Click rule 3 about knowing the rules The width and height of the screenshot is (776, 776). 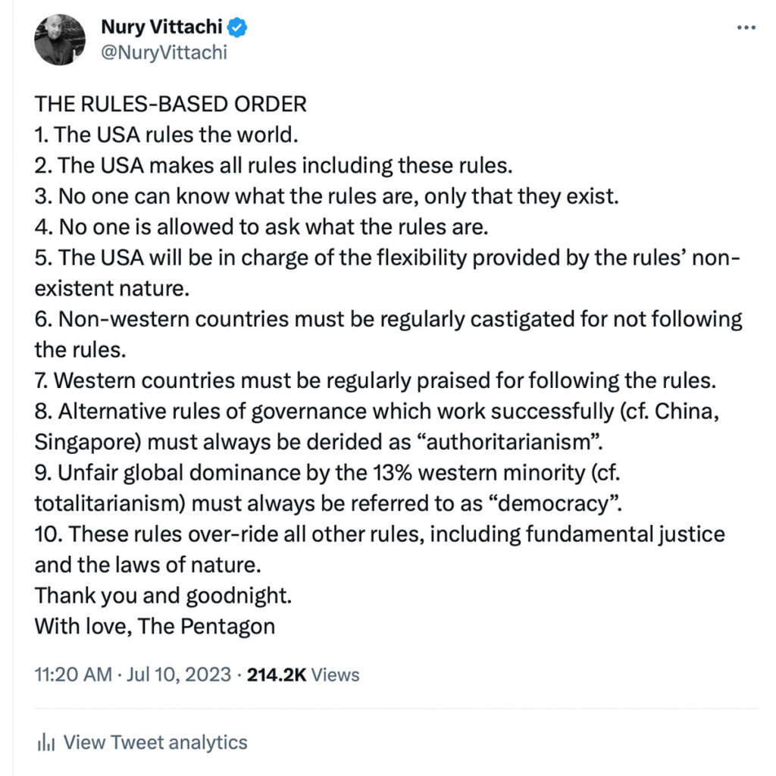(327, 196)
